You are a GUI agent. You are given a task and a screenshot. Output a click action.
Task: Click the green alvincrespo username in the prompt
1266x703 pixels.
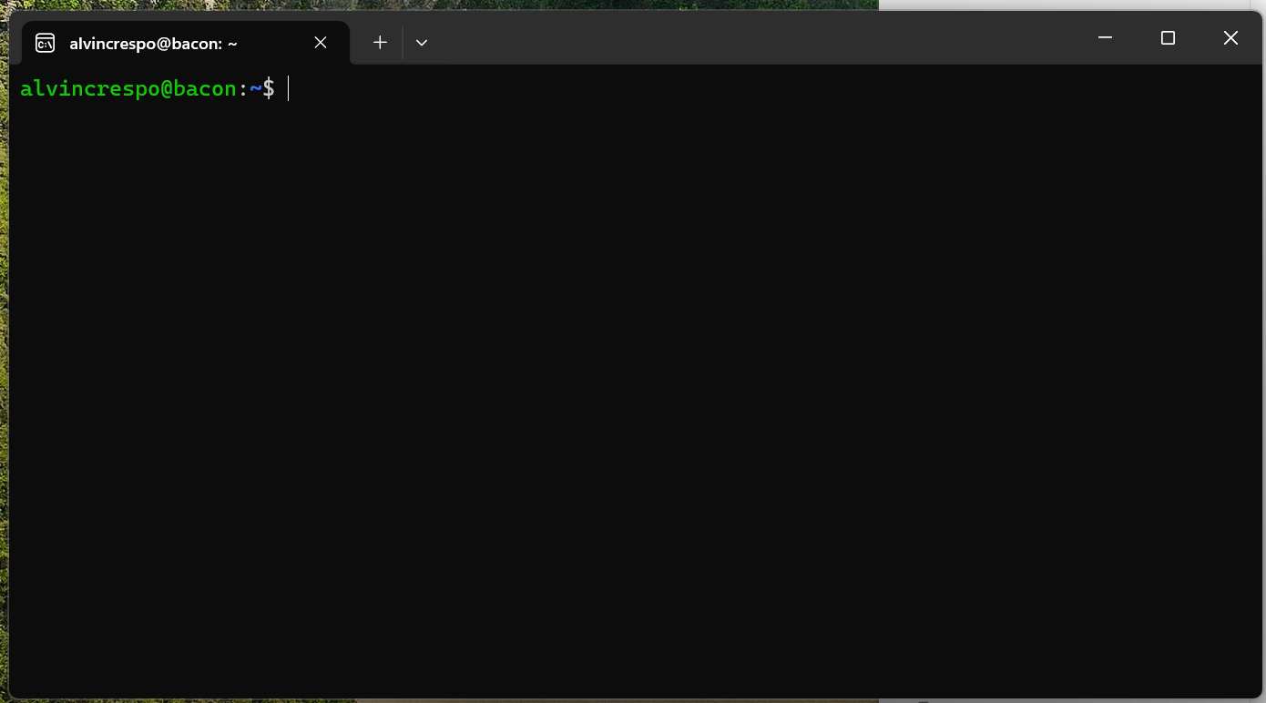pos(89,88)
